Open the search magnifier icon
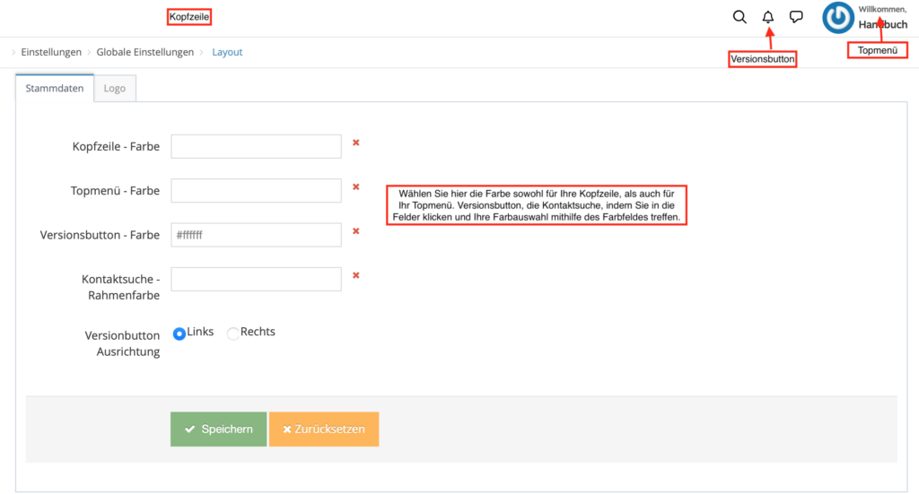The height and width of the screenshot is (494, 919). 740,17
